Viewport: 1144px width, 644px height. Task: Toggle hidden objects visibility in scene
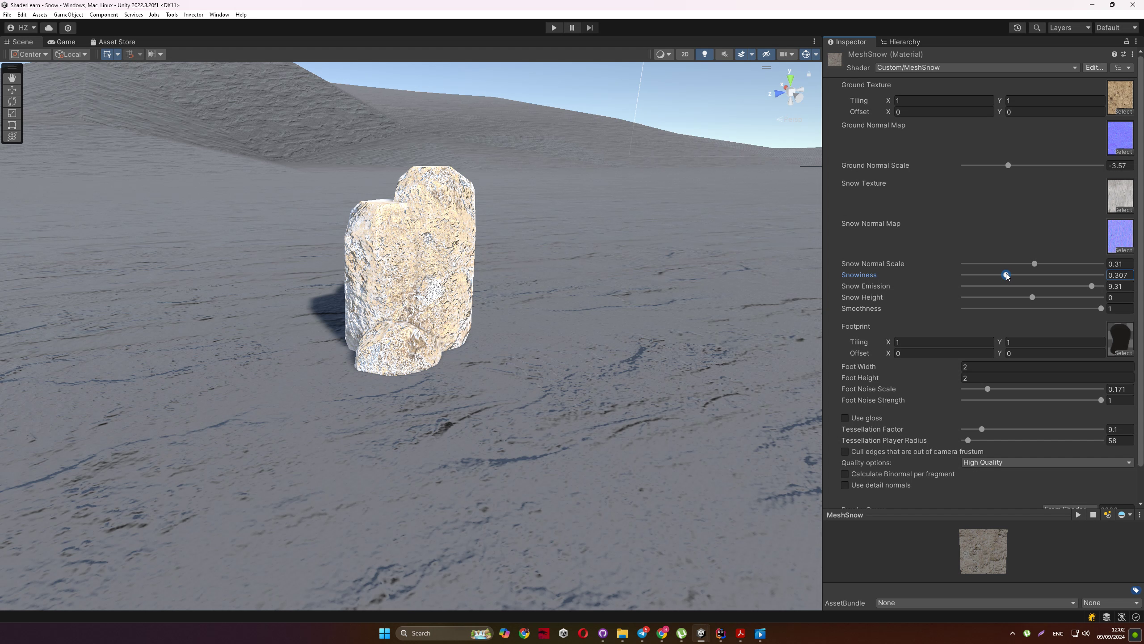point(766,54)
